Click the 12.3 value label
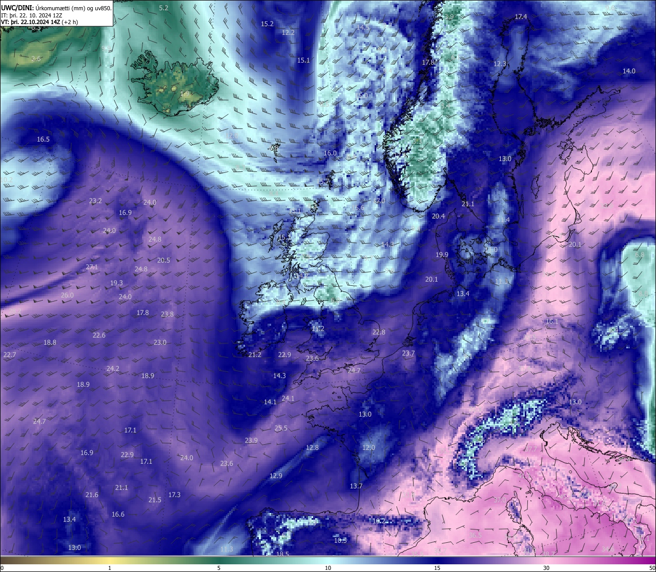 click(500, 64)
